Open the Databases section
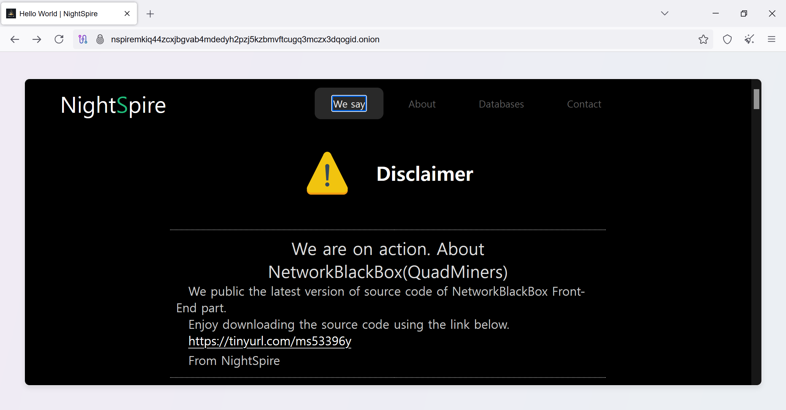 501,104
